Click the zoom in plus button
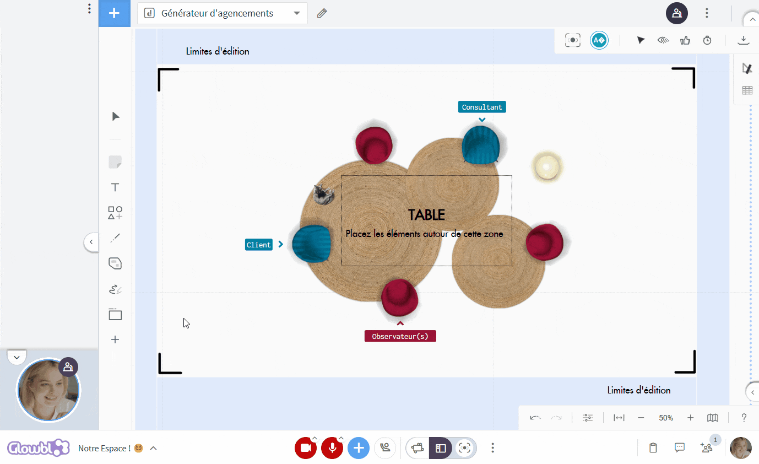 tap(690, 418)
